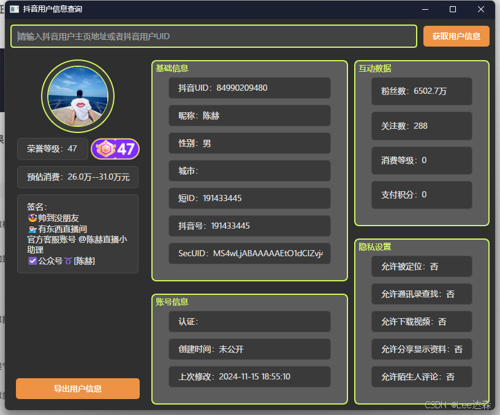Click the 导出用户信息 button
500x415 pixels.
point(78,389)
